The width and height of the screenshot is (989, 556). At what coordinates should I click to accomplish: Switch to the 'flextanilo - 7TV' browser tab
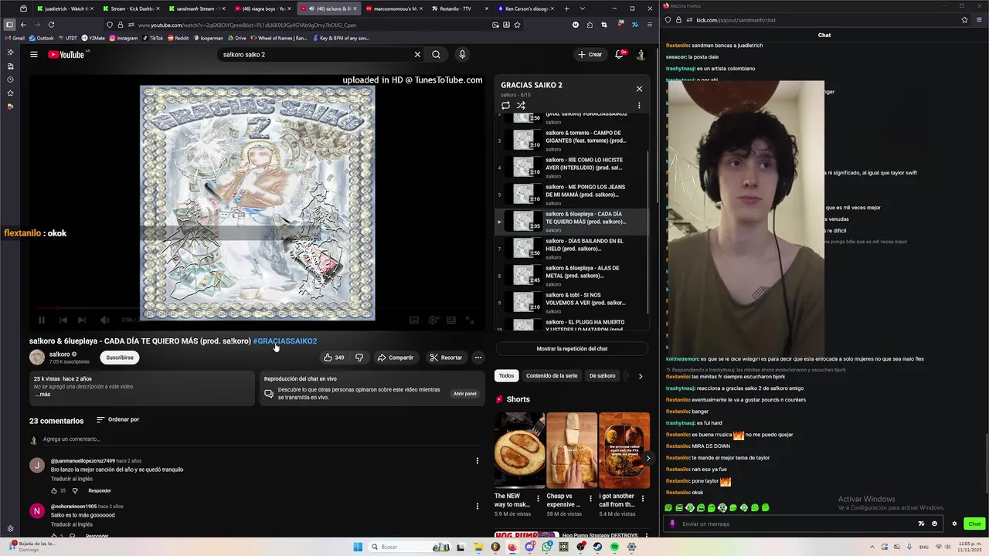click(x=459, y=8)
